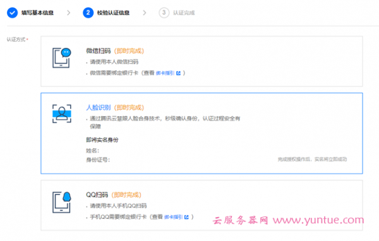Go to 认证完成 step

[184, 13]
